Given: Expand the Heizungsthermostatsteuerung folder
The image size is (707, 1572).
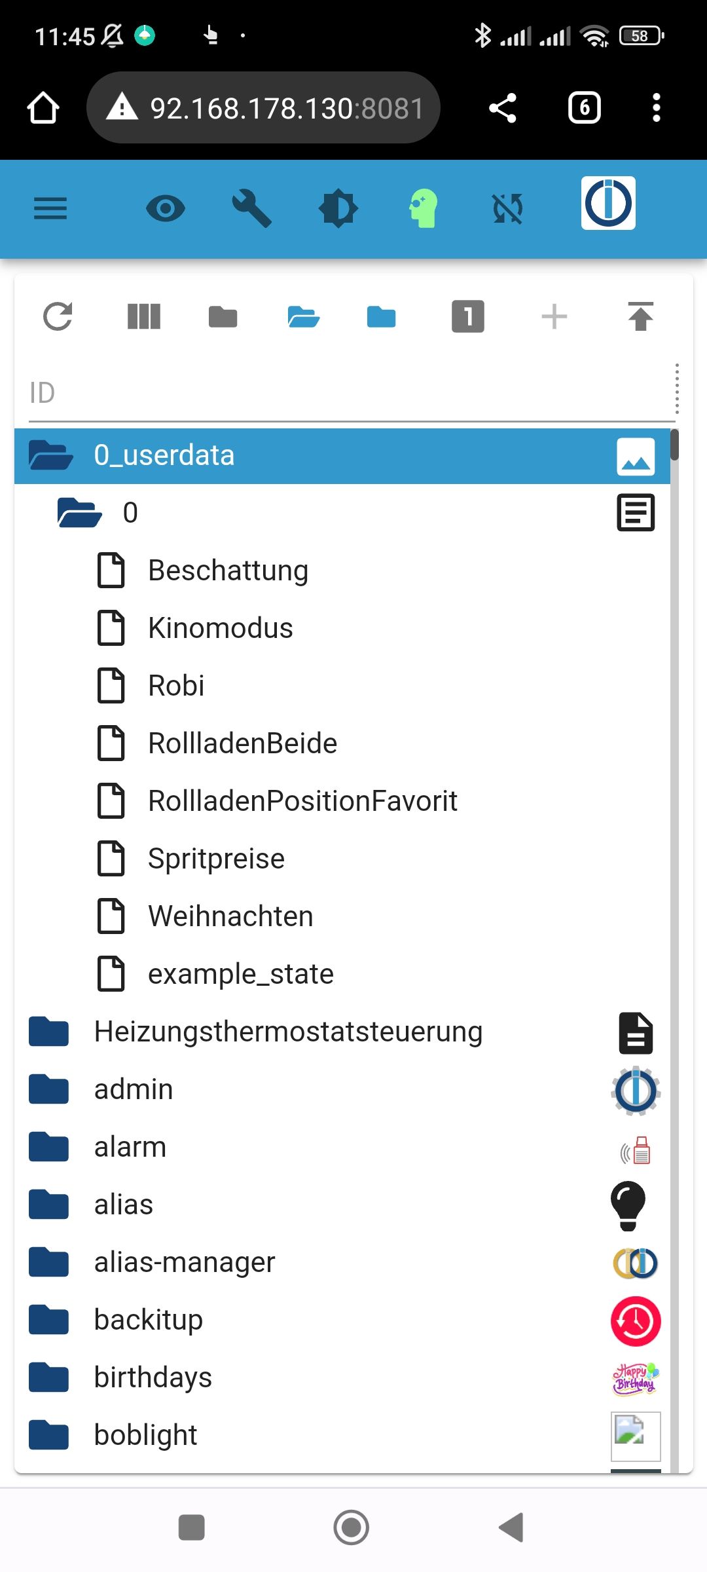Looking at the screenshot, I should pyautogui.click(x=49, y=1032).
